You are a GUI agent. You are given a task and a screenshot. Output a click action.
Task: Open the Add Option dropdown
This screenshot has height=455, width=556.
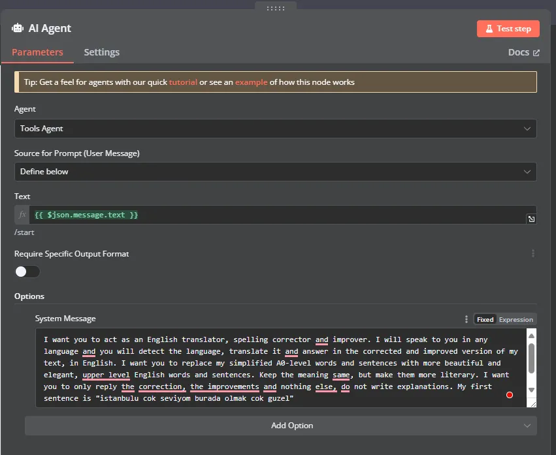[x=281, y=426]
